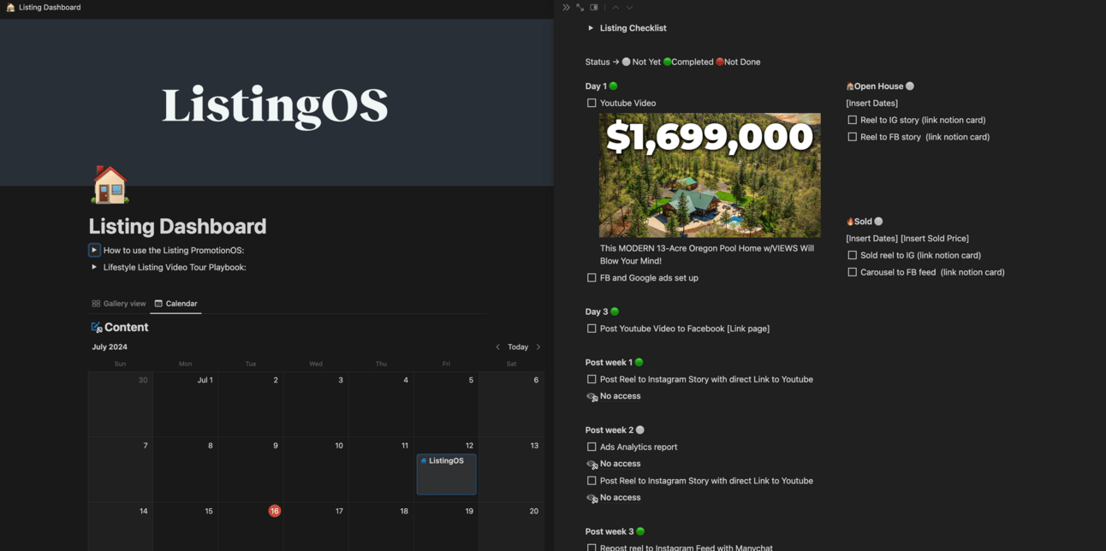Viewport: 1106px width, 551px height.
Task: Check Sold reel to IG checkbox
Action: point(852,256)
